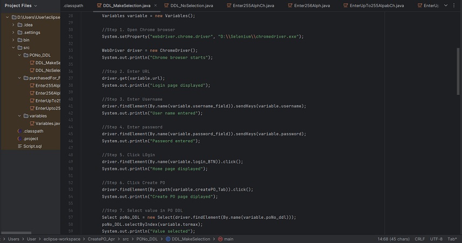Place cursor on 'driver.get(variable.url);' line
Screen dimensions: 462x243
click(x=133, y=78)
